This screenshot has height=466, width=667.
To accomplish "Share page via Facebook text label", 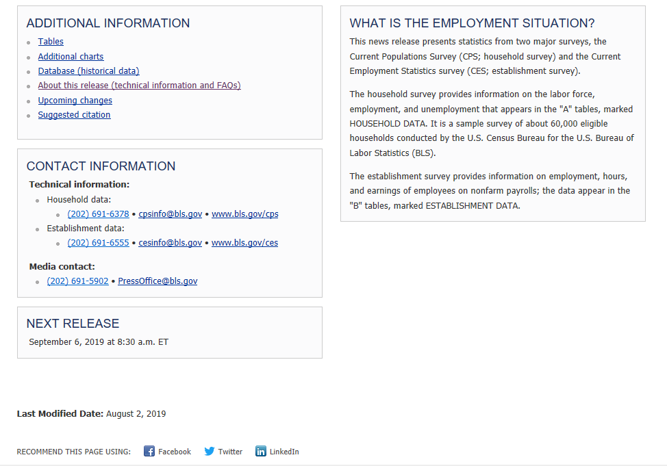I will click(175, 452).
